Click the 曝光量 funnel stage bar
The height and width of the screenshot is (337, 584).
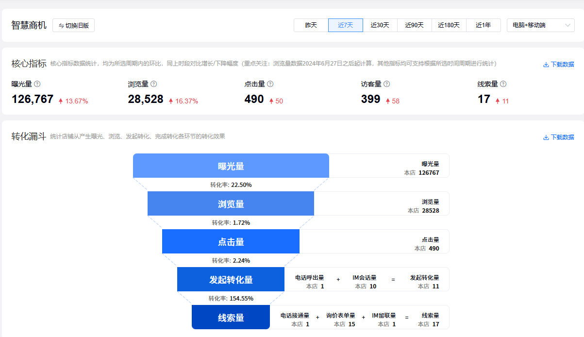point(231,166)
